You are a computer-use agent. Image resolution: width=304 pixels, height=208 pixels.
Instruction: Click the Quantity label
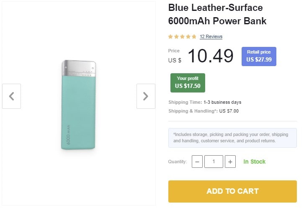coord(178,162)
